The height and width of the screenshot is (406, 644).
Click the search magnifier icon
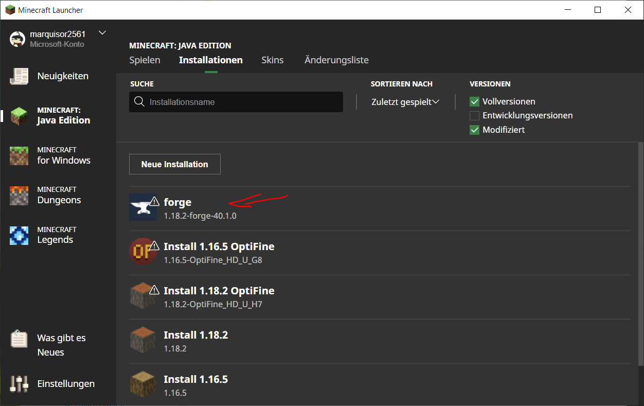[x=139, y=102]
